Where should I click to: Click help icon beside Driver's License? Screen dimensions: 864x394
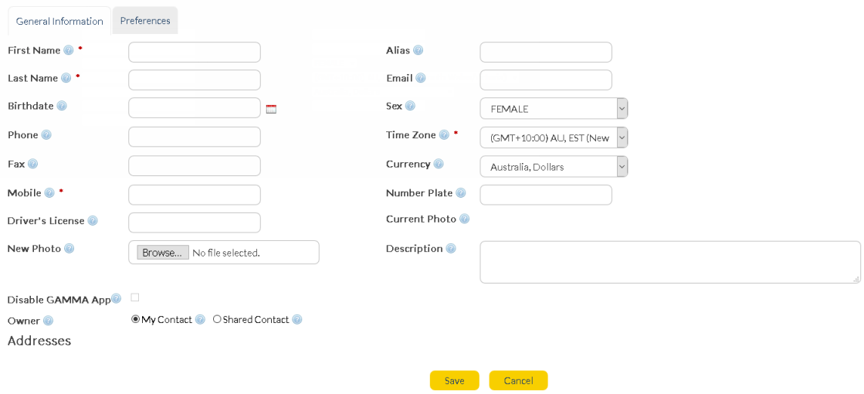93,221
